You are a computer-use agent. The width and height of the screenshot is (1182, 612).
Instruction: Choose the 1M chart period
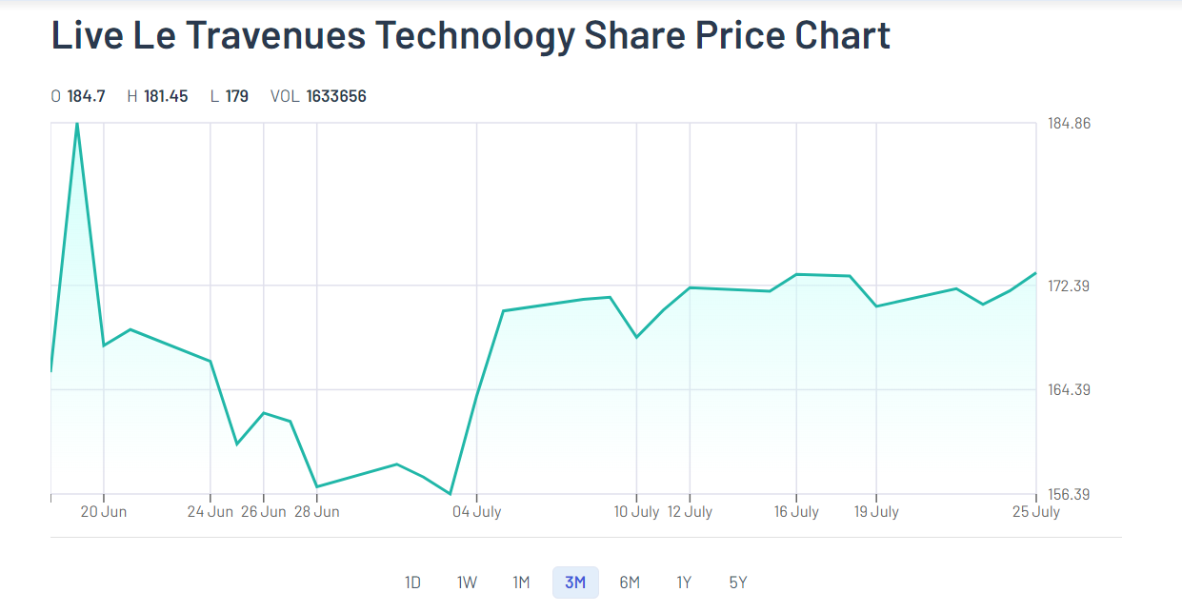click(521, 582)
